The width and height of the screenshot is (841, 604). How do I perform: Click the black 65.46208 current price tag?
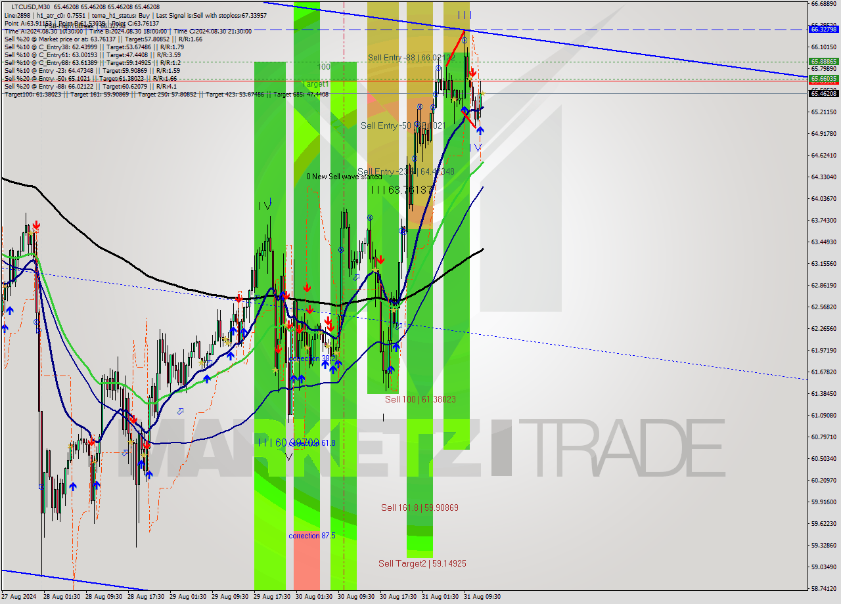click(x=824, y=93)
